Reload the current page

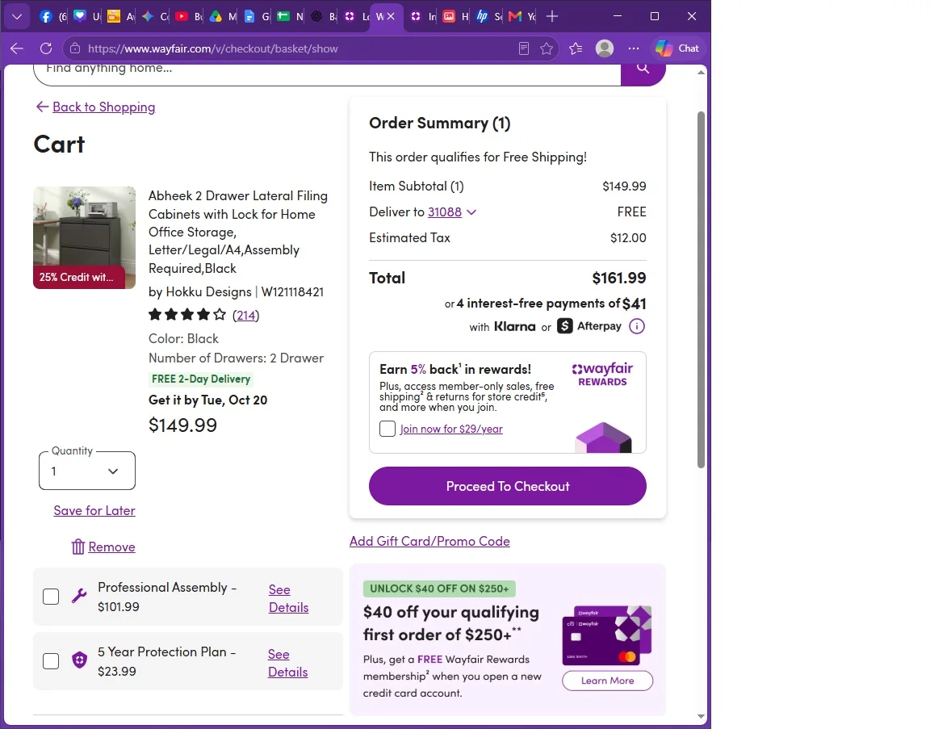click(46, 48)
